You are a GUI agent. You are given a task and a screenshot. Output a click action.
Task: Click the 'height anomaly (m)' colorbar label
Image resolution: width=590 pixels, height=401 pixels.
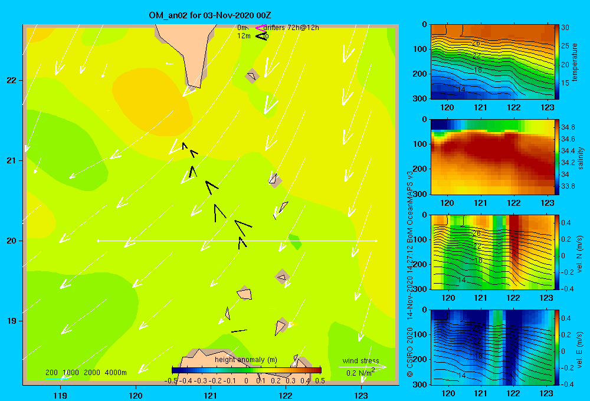click(x=245, y=360)
